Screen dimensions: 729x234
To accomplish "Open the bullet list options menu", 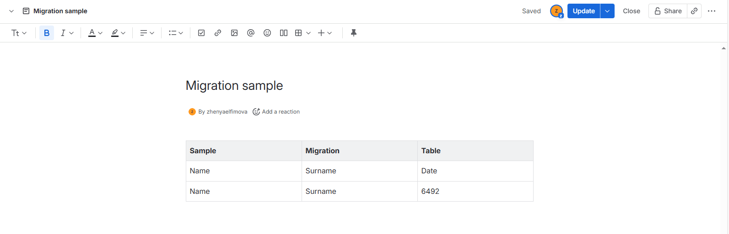I will click(176, 33).
